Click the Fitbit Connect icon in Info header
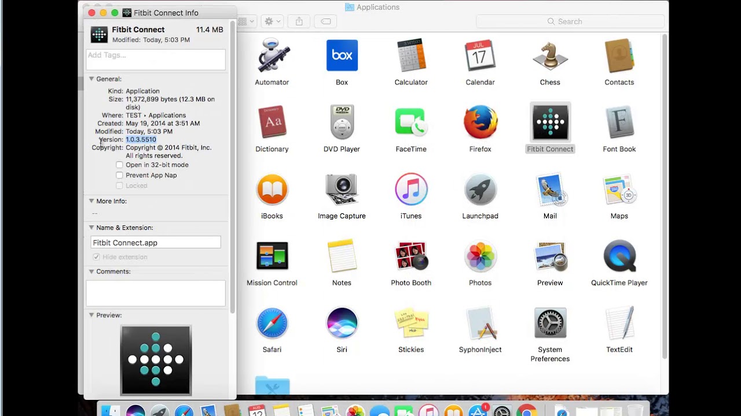The height and width of the screenshot is (416, 741). click(x=99, y=34)
